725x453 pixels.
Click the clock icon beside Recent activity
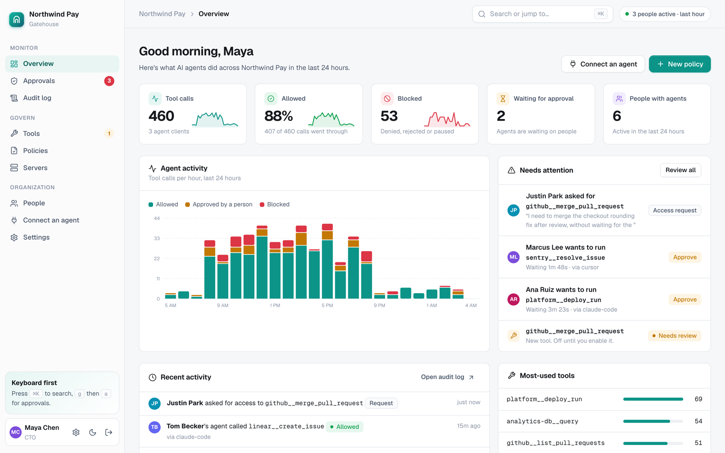click(153, 377)
